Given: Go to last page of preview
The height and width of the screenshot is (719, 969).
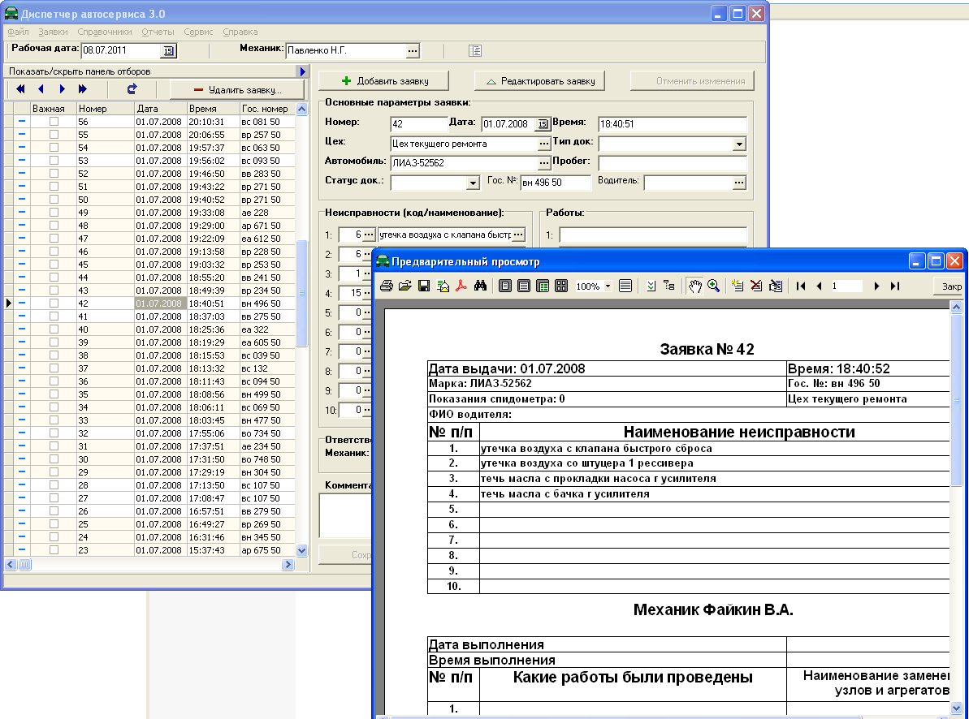Looking at the screenshot, I should (x=895, y=286).
